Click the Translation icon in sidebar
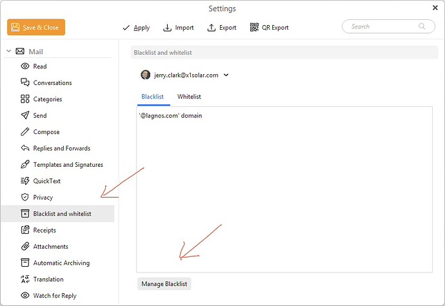 pyautogui.click(x=25, y=280)
